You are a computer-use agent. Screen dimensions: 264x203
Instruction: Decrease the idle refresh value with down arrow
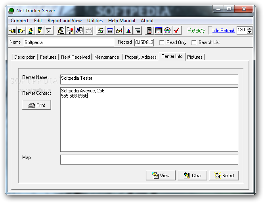tap(249, 33)
